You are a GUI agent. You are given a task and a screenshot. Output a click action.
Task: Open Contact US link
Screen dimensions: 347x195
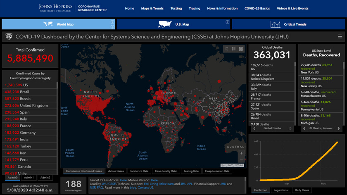tap(145, 188)
